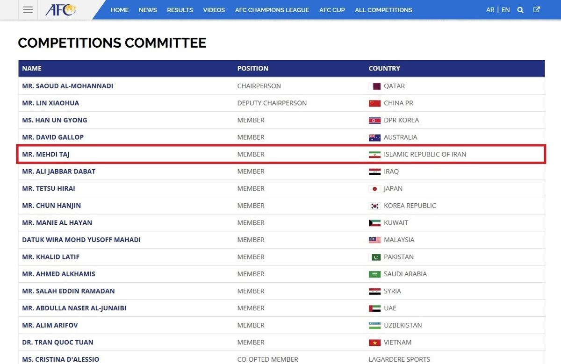Click the Japan flag icon

tap(374, 188)
